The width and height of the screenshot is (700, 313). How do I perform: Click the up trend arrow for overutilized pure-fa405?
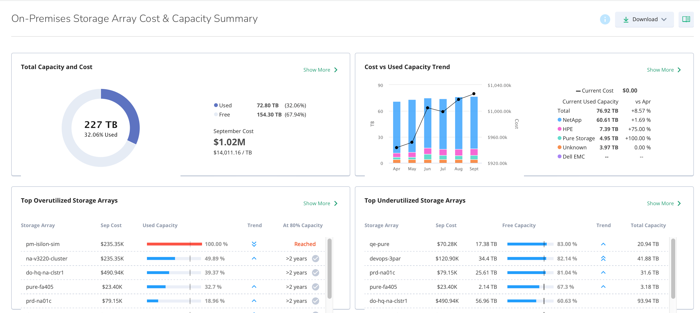coord(254,287)
